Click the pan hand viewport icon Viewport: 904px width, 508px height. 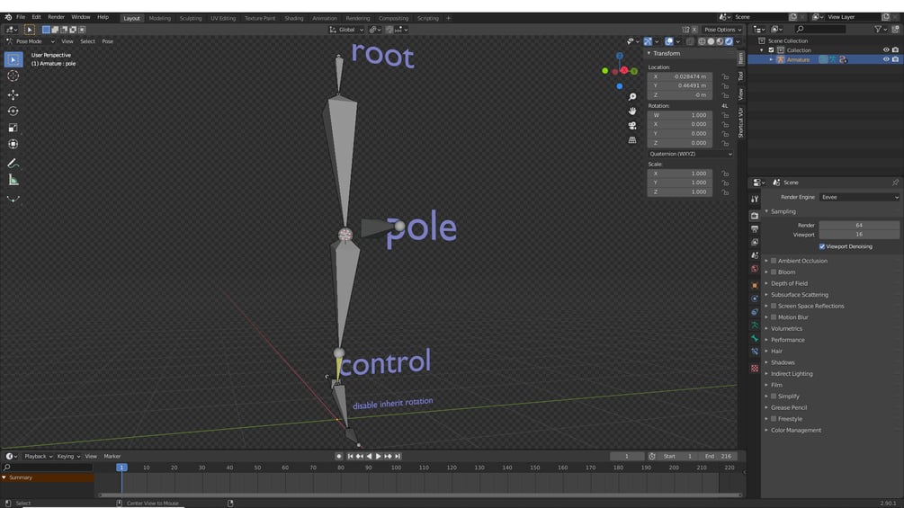[x=632, y=111]
